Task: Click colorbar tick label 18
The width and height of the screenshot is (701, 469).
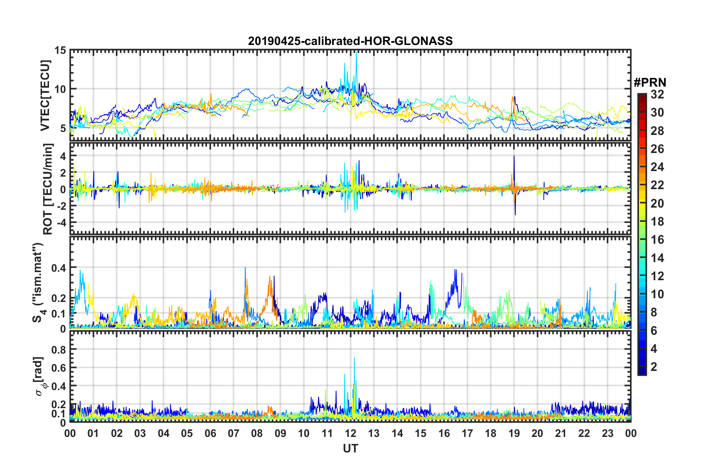Action: (x=657, y=222)
